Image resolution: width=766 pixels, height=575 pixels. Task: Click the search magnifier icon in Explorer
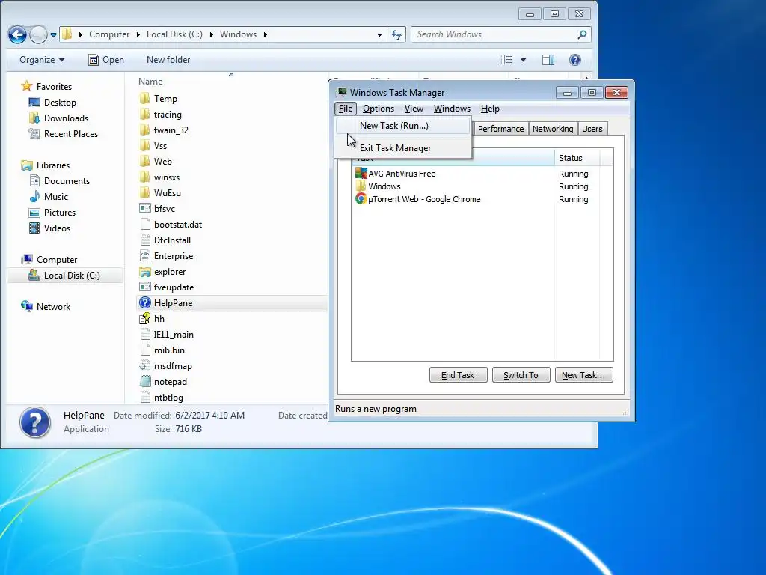[582, 34]
